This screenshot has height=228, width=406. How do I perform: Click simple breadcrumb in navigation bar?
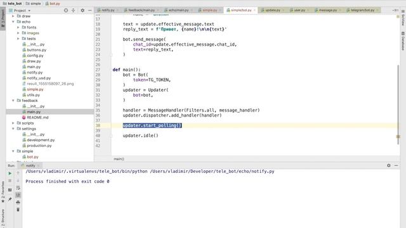pyautogui.click(x=34, y=4)
